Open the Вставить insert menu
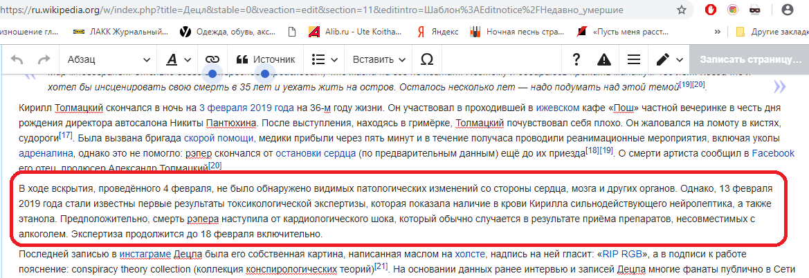The image size is (809, 278). [379, 59]
